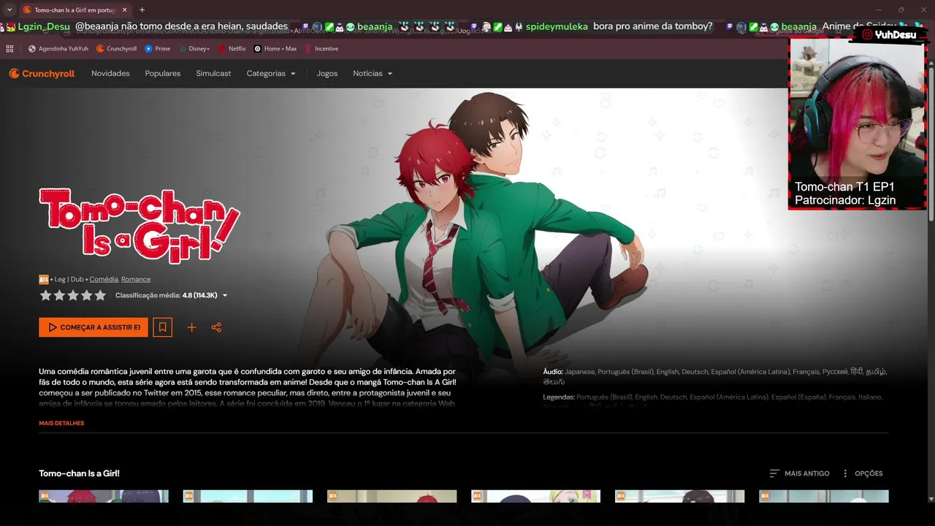Click the three-dot icon beside OPÇÕES
The height and width of the screenshot is (526, 935).
tap(845, 473)
